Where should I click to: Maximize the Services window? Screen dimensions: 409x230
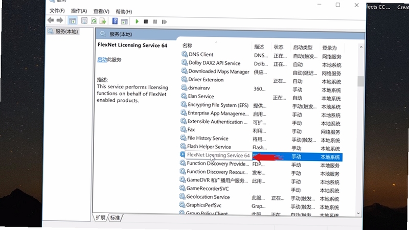(338, 5)
